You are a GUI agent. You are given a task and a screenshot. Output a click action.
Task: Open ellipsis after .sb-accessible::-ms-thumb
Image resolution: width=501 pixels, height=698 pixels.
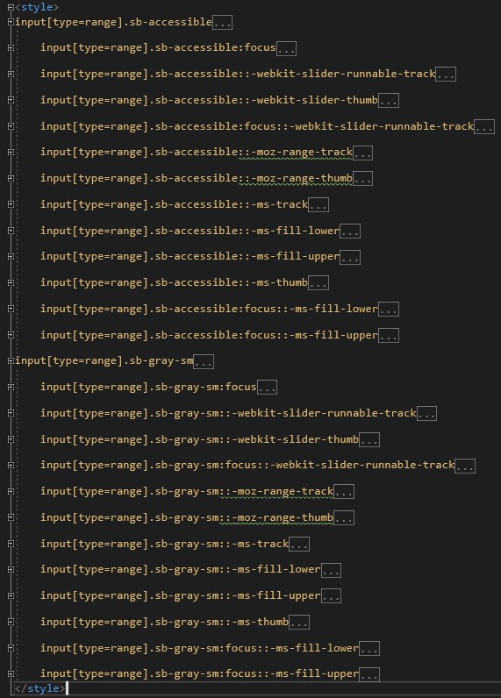point(318,283)
